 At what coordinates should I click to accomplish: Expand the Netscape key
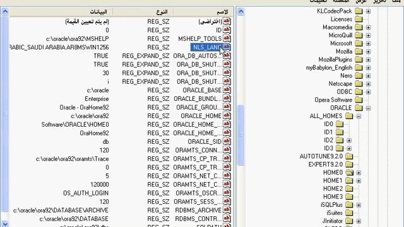click(368, 84)
